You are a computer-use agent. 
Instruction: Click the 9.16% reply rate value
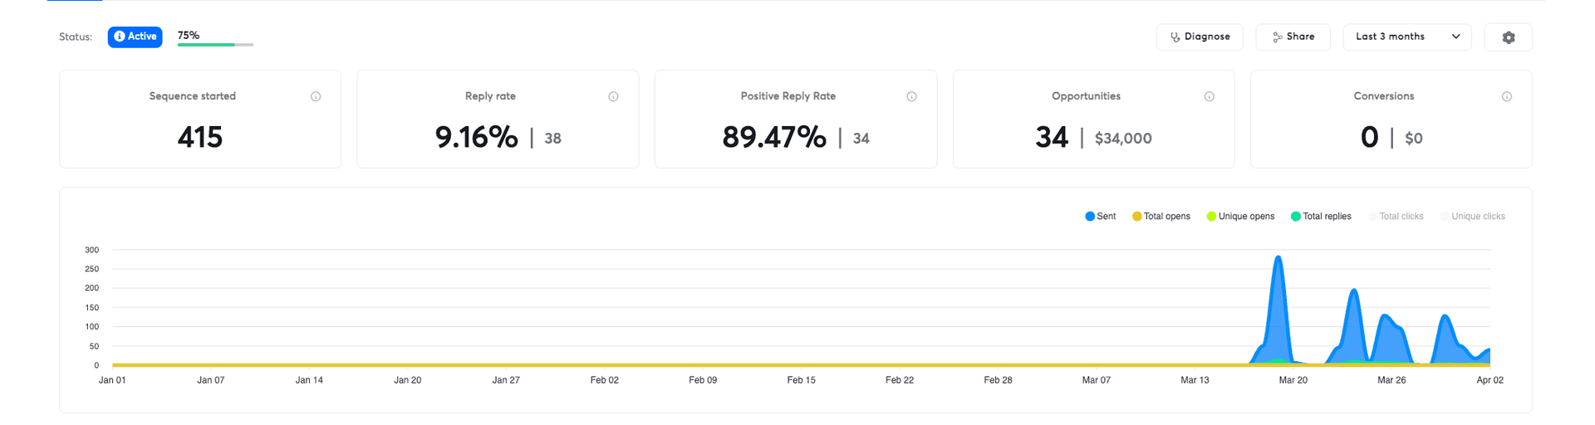coord(476,137)
